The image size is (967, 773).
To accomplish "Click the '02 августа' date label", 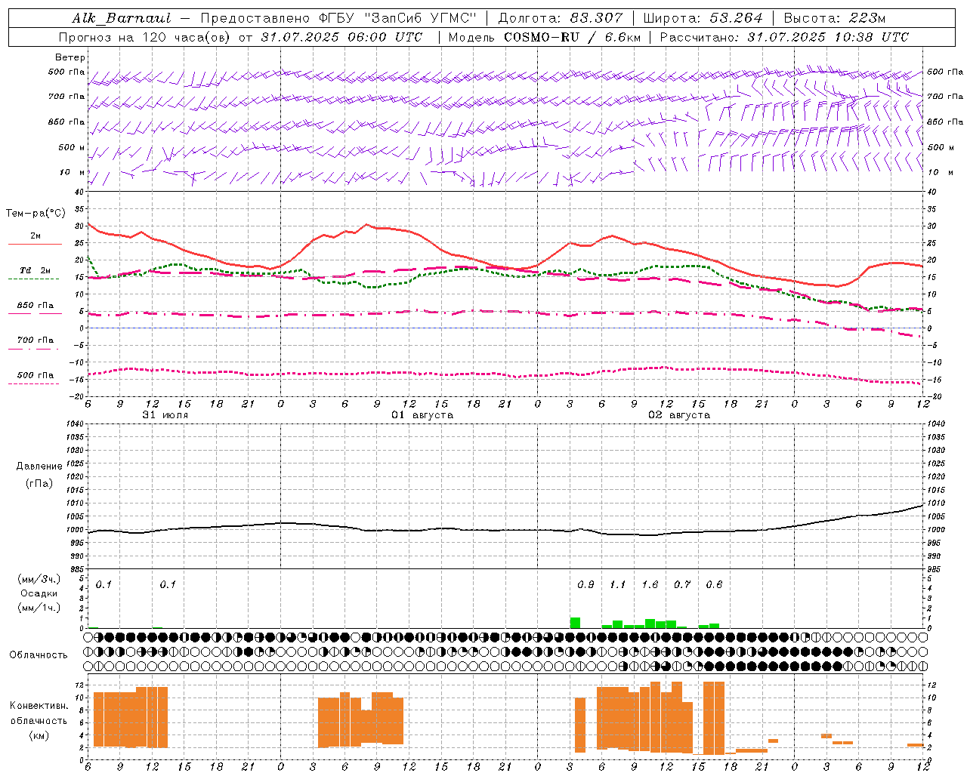I will 679,415.
